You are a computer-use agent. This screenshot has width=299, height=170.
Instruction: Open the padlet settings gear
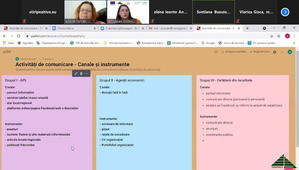(x=275, y=52)
